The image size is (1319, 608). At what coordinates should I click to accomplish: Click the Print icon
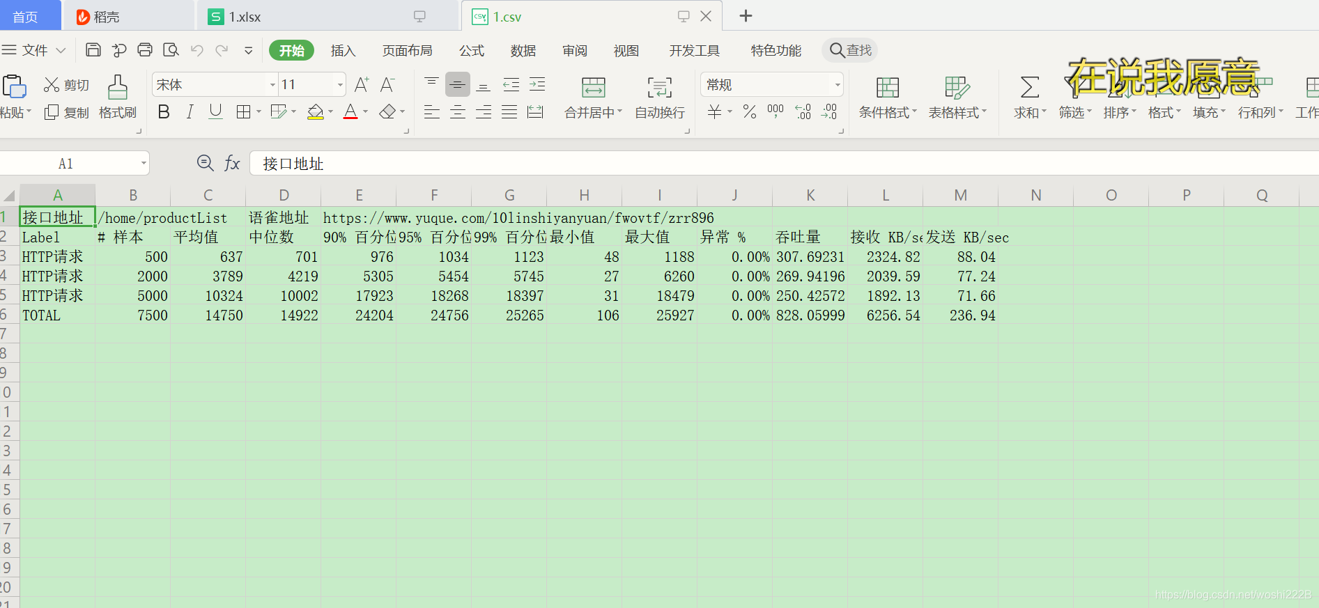point(145,49)
